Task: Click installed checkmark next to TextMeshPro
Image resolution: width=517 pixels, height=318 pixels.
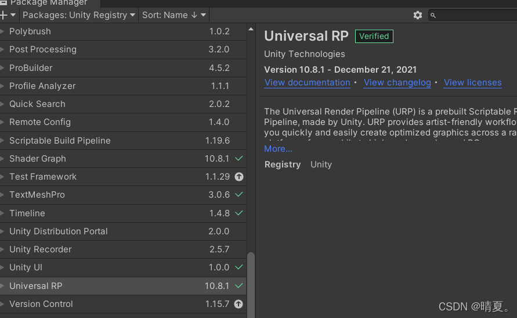Action: pyautogui.click(x=238, y=195)
